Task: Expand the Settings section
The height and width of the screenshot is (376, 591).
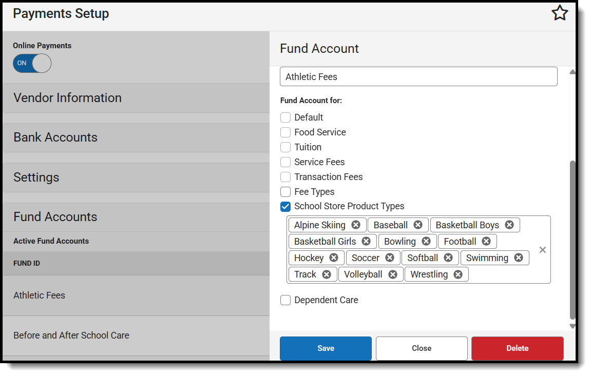Action: pos(36,177)
